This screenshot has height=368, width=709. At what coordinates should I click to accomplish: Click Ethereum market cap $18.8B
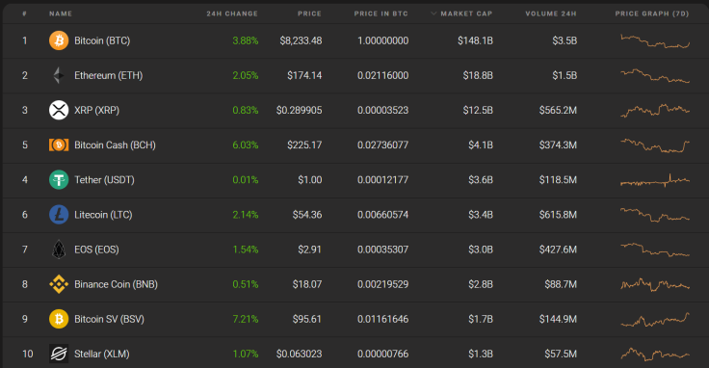tap(478, 75)
